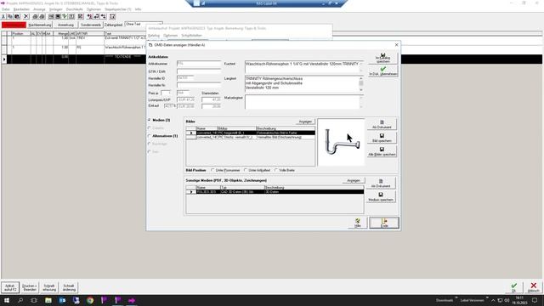Select 'Volle Breite' image position option
544x306 pixels.
coord(276,170)
